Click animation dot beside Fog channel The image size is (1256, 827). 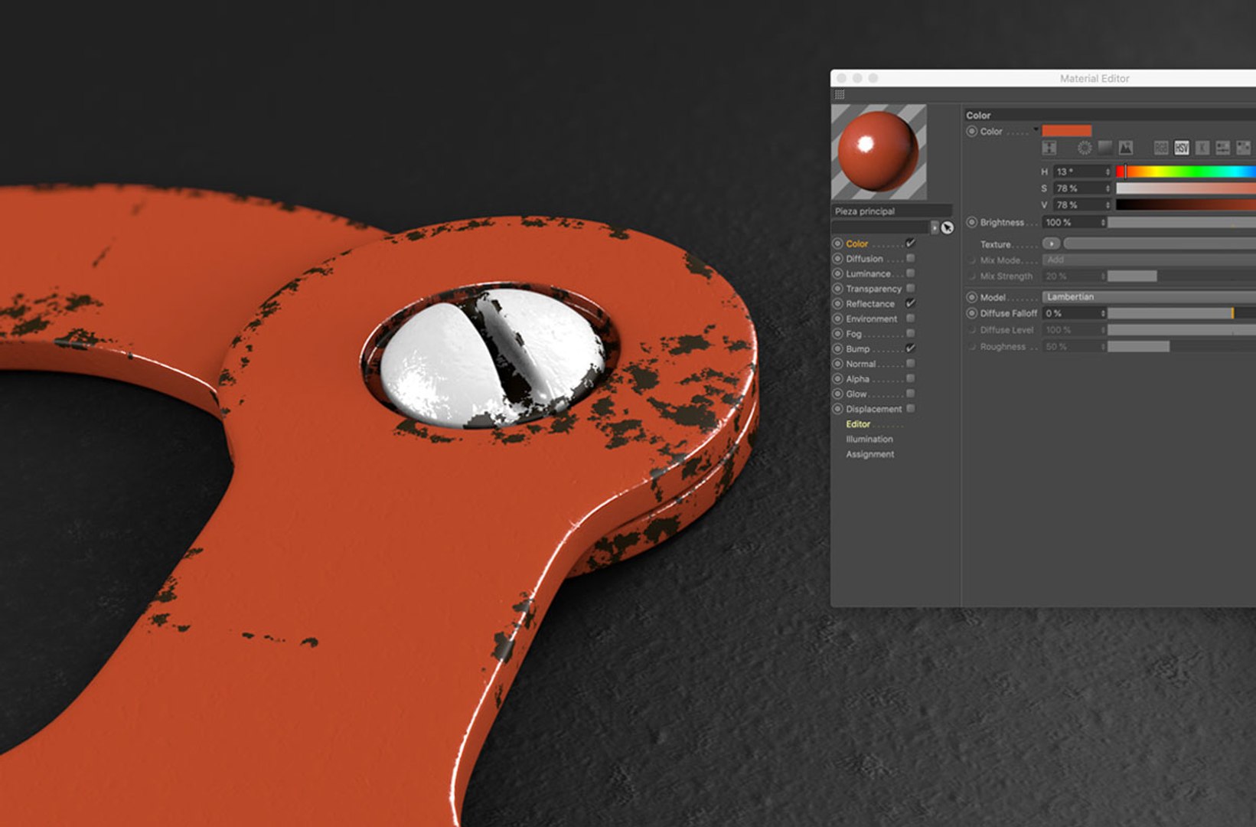click(837, 334)
